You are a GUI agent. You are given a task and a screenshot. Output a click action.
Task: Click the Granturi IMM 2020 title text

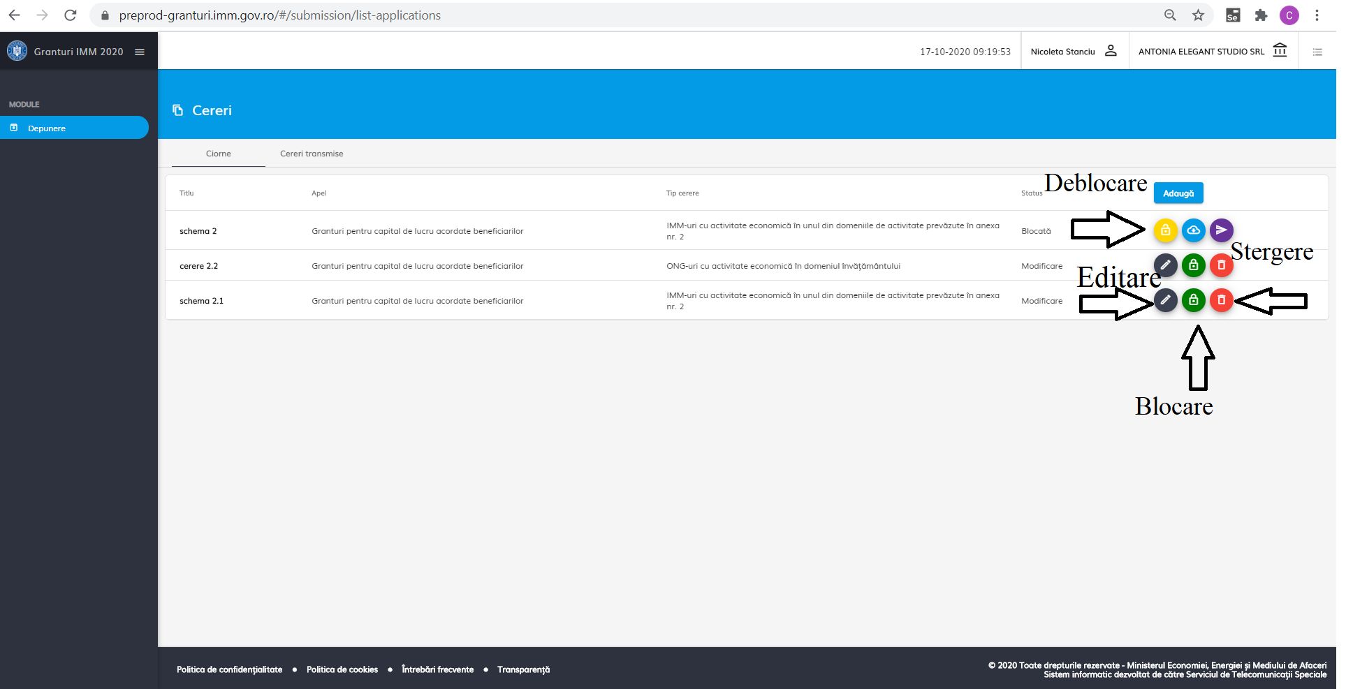coord(78,52)
